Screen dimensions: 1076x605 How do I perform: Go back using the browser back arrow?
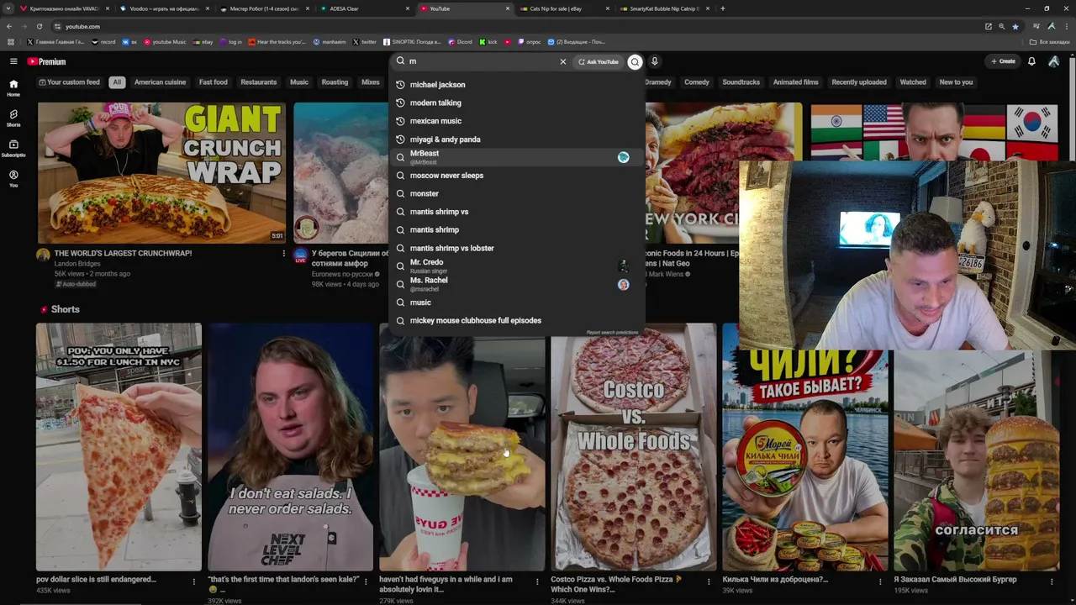tap(9, 26)
